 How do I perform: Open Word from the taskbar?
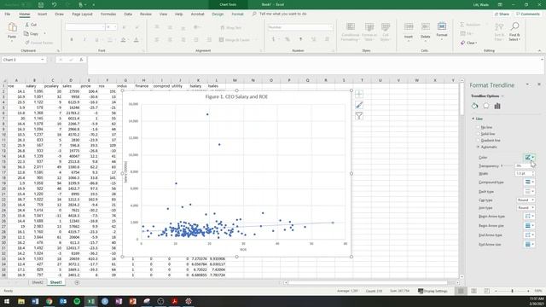[x=35, y=301]
